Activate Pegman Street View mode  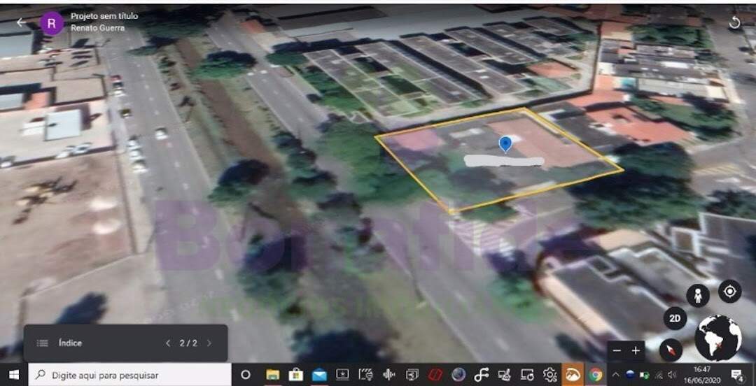point(698,296)
